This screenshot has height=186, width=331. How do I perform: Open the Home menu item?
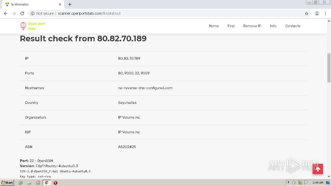(214, 26)
